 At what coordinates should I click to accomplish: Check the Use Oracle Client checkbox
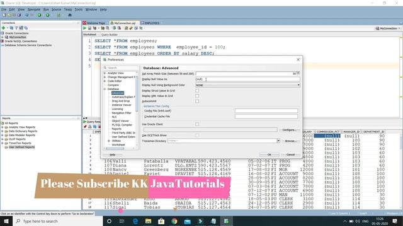[197, 124]
